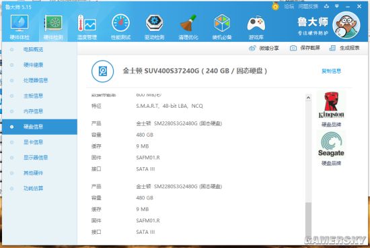Select the 硬件检测 hardware detection module
The image size is (370, 248).
pyautogui.click(x=53, y=27)
